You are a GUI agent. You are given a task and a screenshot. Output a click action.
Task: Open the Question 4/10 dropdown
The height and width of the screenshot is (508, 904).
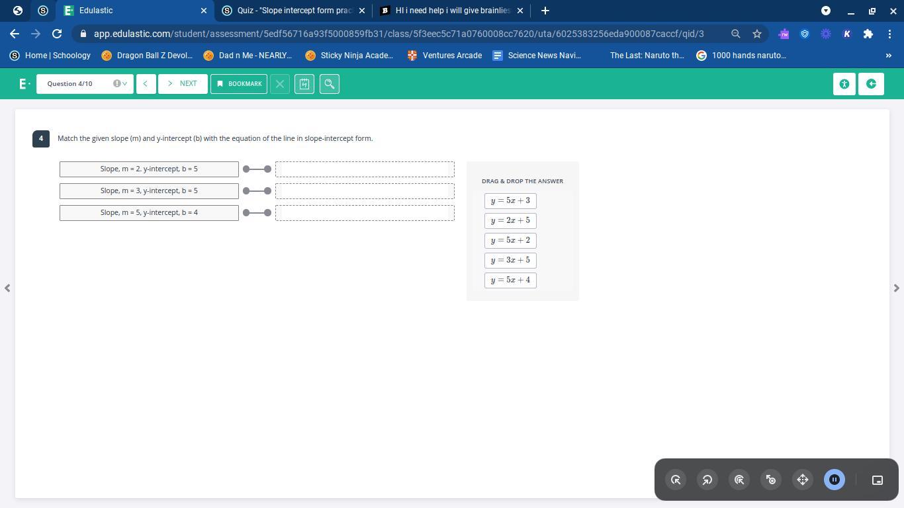pyautogui.click(x=85, y=84)
